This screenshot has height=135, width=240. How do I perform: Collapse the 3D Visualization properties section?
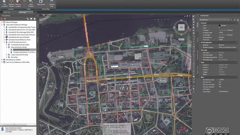pos(236,42)
